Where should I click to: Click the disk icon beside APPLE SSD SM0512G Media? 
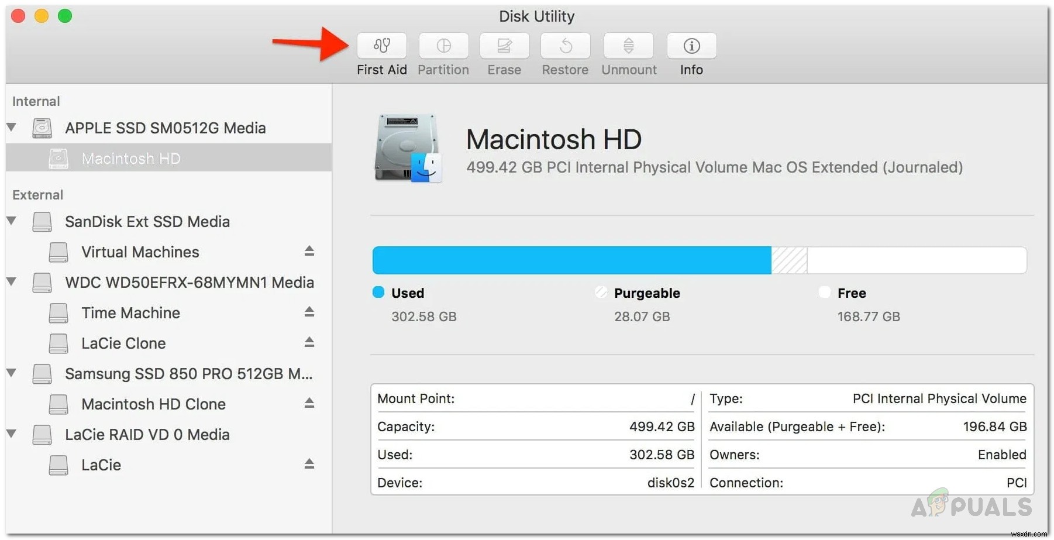[x=41, y=128]
